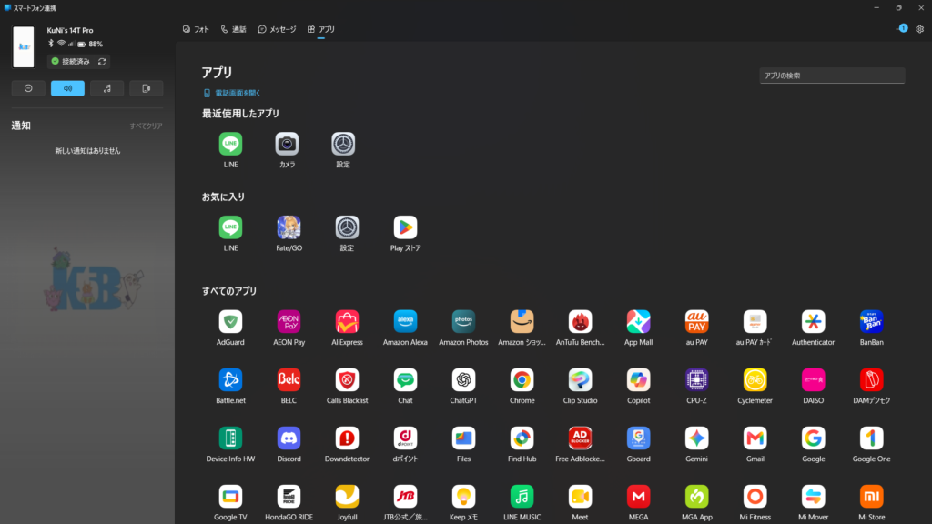932x524 pixels.
Task: Focus the アプリの検索 search field
Action: pos(832,76)
